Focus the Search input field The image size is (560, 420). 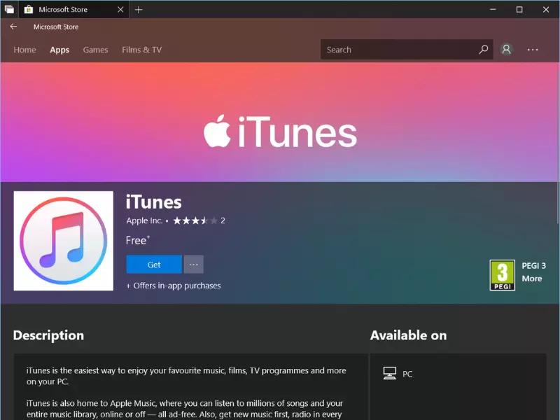407,49
